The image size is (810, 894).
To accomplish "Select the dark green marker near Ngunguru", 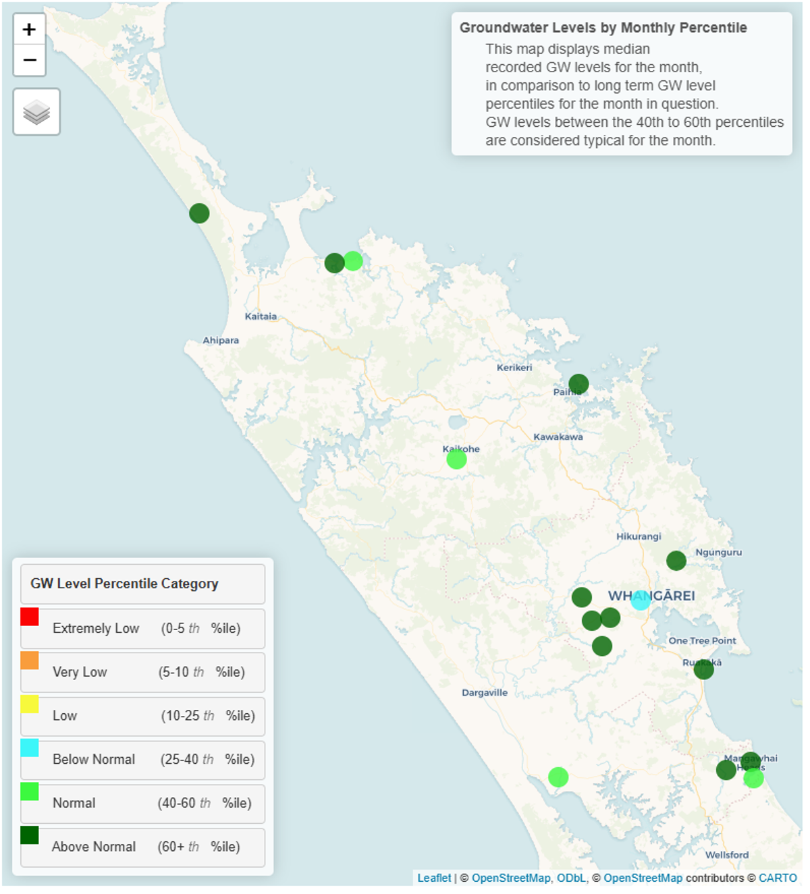I will [x=676, y=560].
